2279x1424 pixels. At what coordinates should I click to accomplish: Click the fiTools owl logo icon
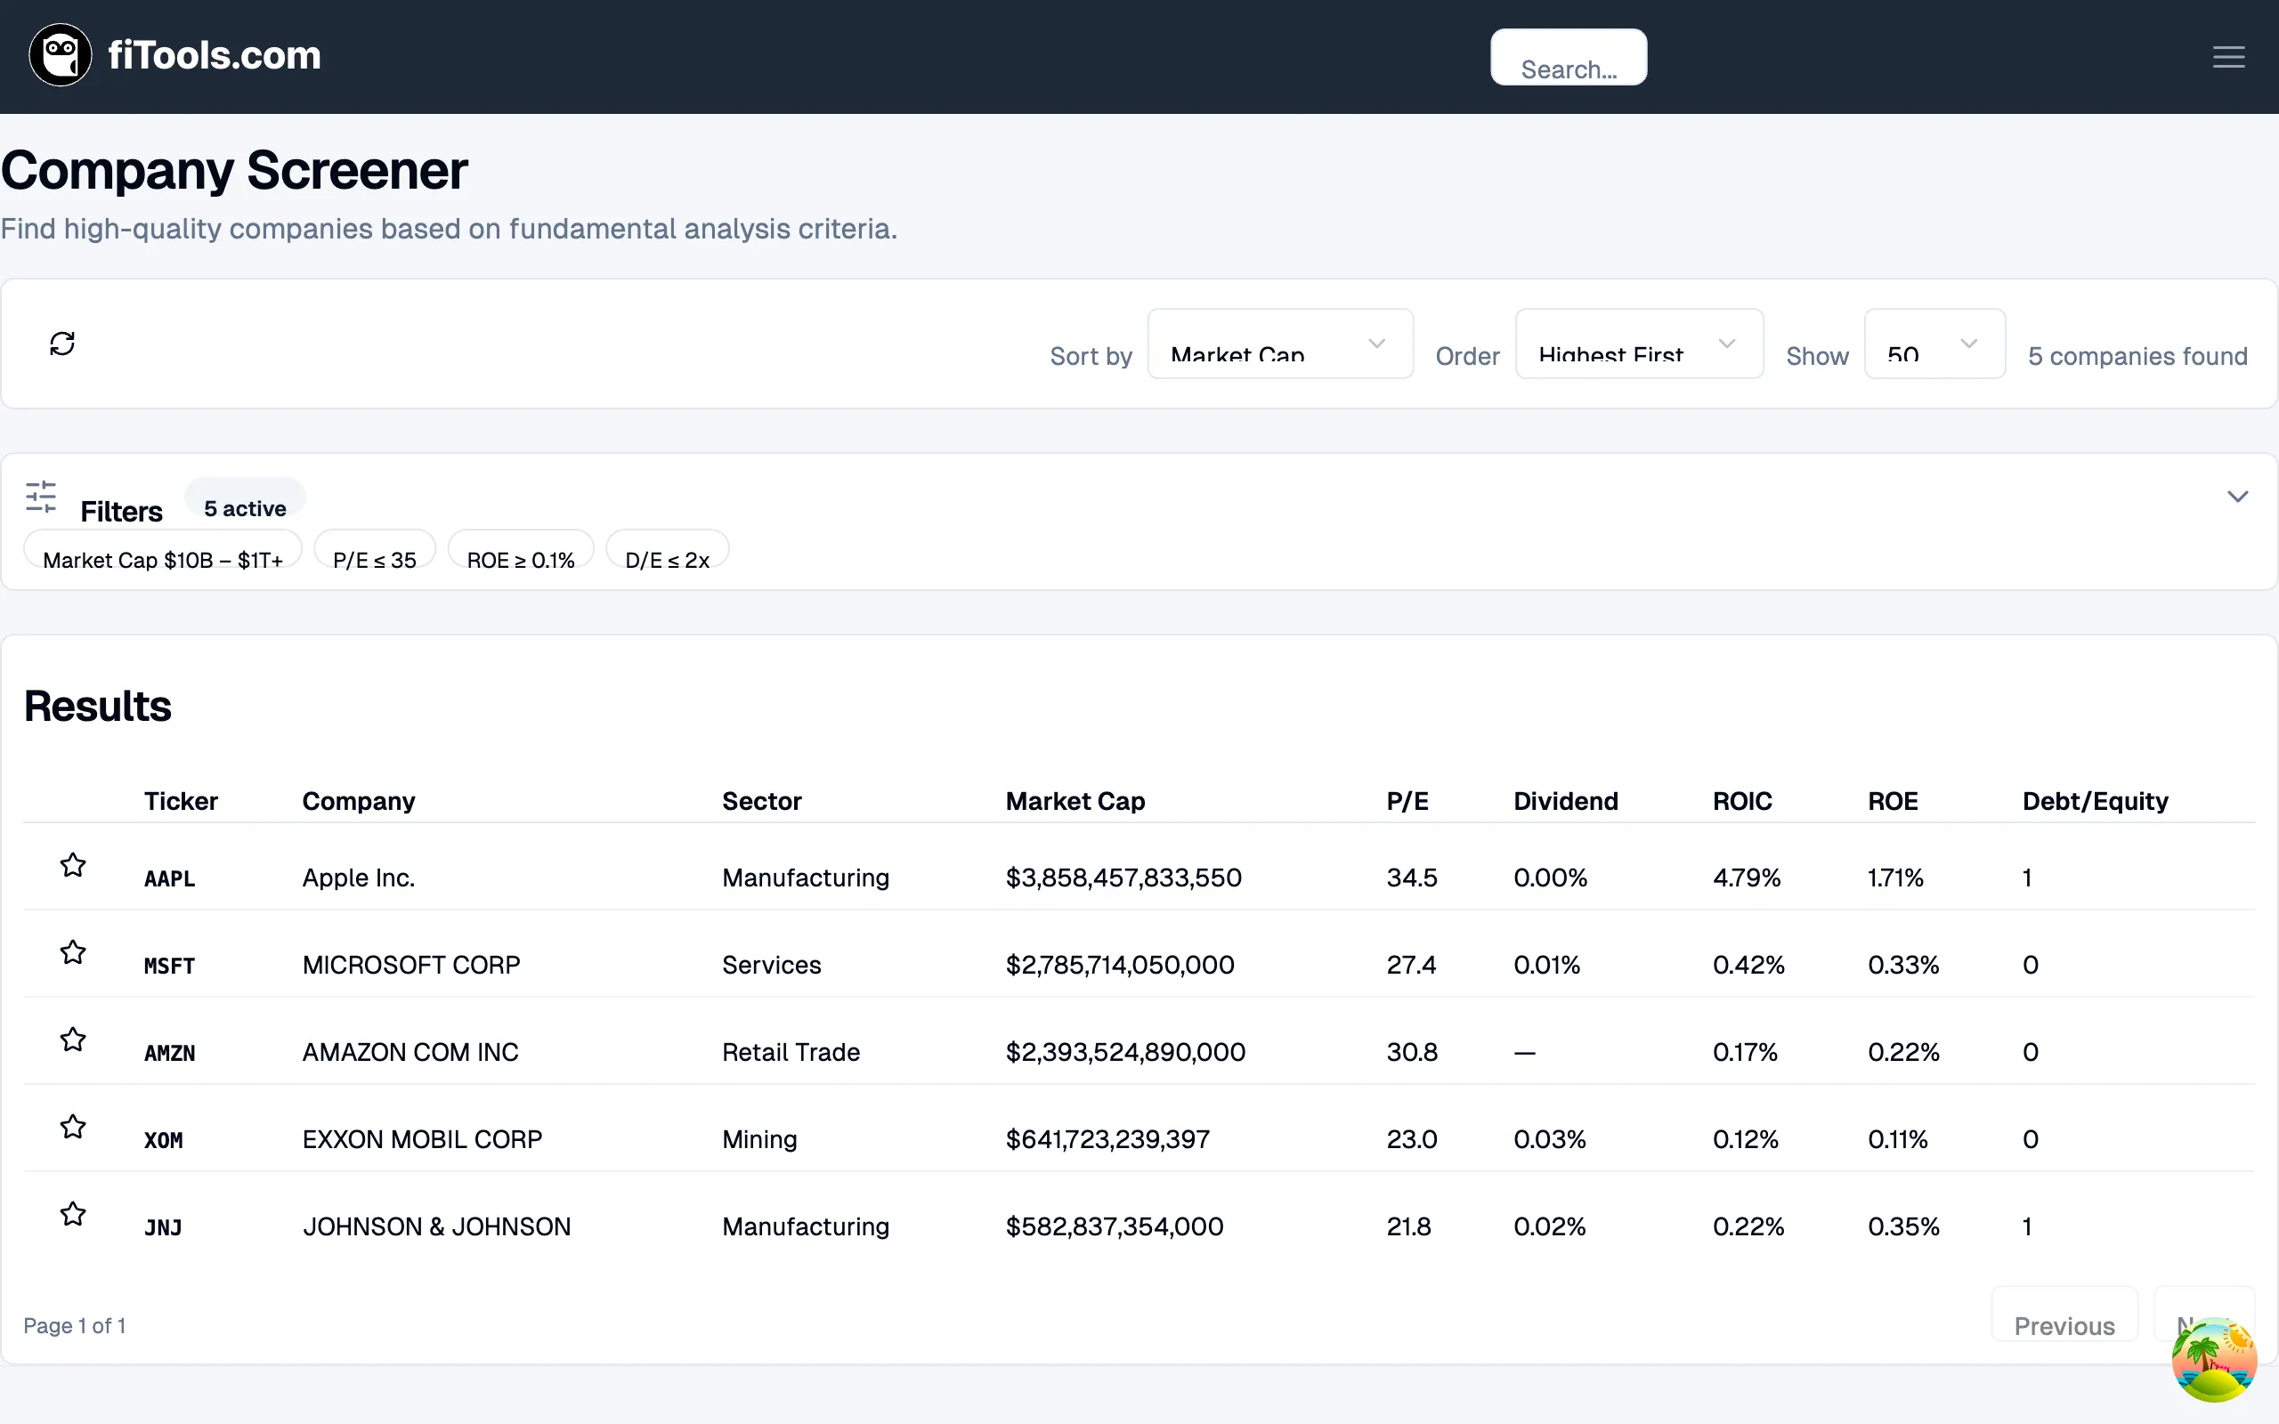(61, 55)
